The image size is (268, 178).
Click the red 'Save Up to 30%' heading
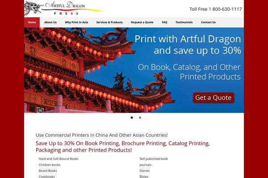click(122, 147)
